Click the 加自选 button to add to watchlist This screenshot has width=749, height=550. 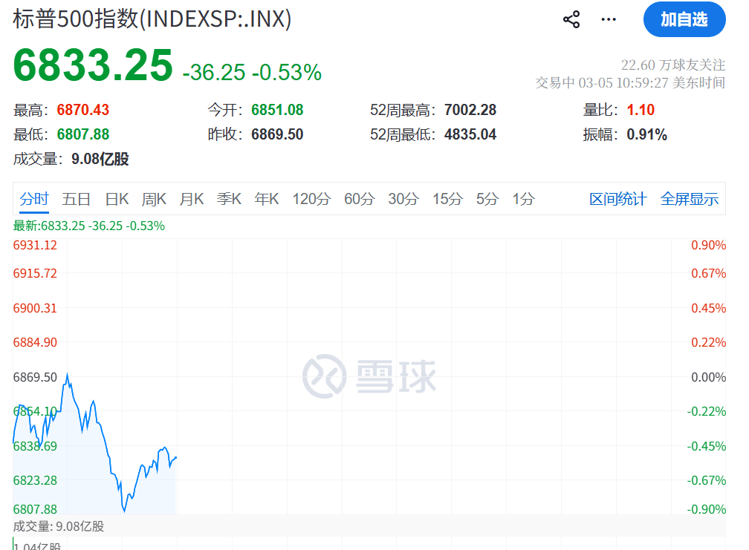tap(684, 20)
